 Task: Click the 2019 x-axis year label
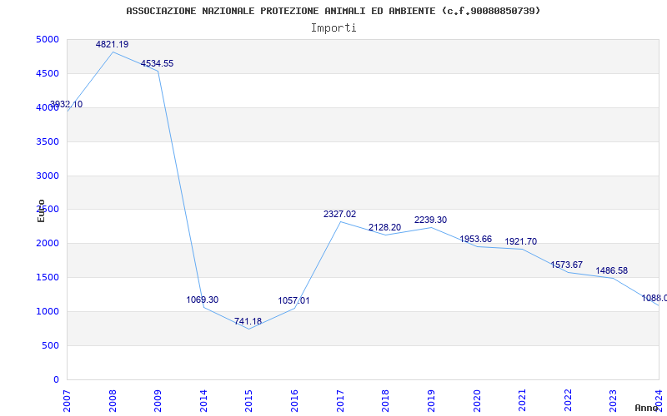tap(431, 401)
